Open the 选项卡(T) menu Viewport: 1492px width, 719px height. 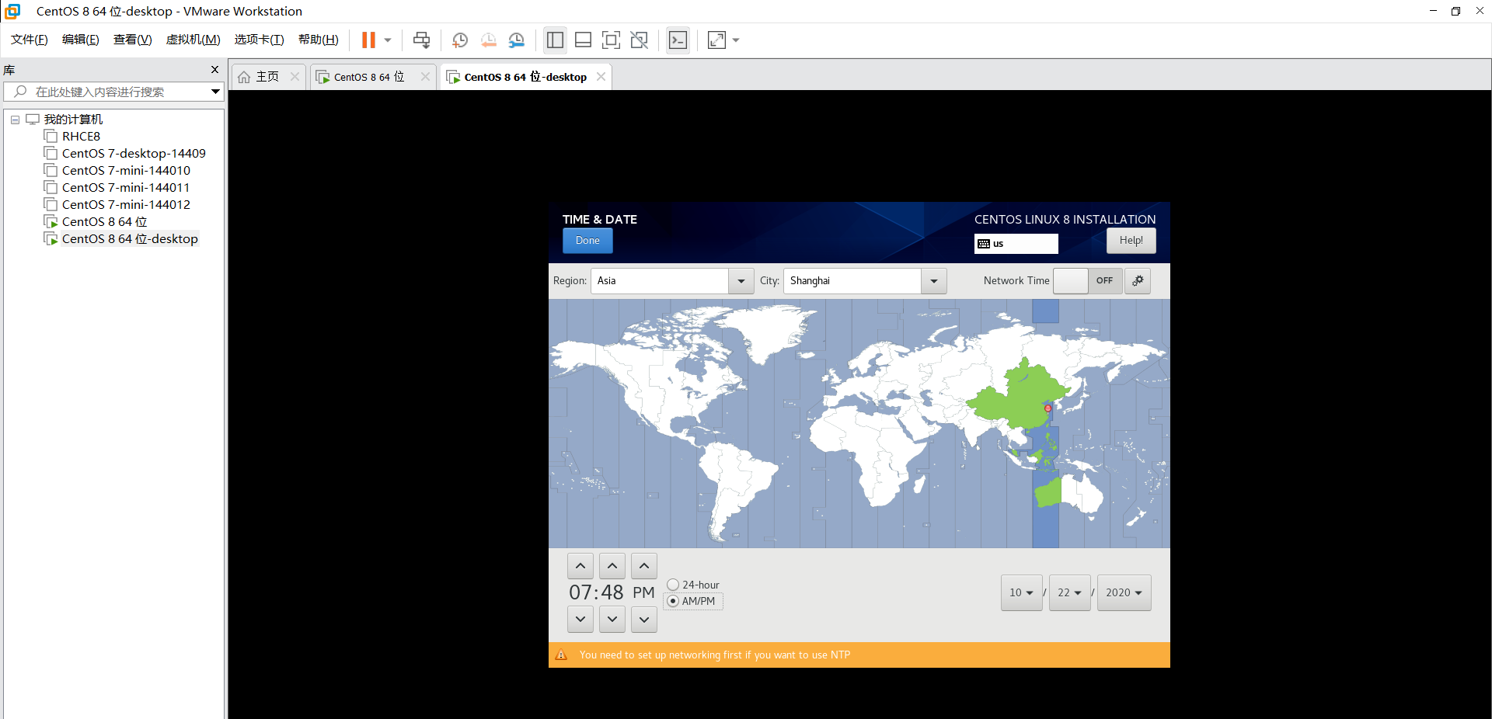(x=260, y=40)
